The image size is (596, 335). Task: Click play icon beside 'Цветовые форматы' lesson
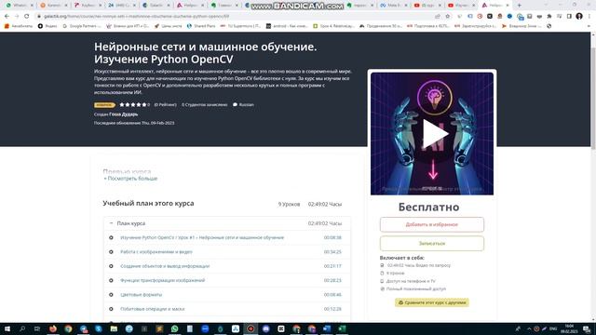pos(111,295)
